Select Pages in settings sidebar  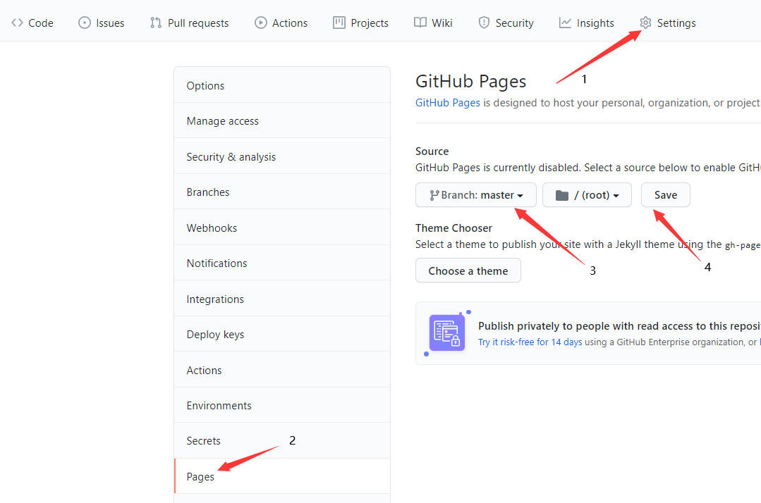click(282, 476)
